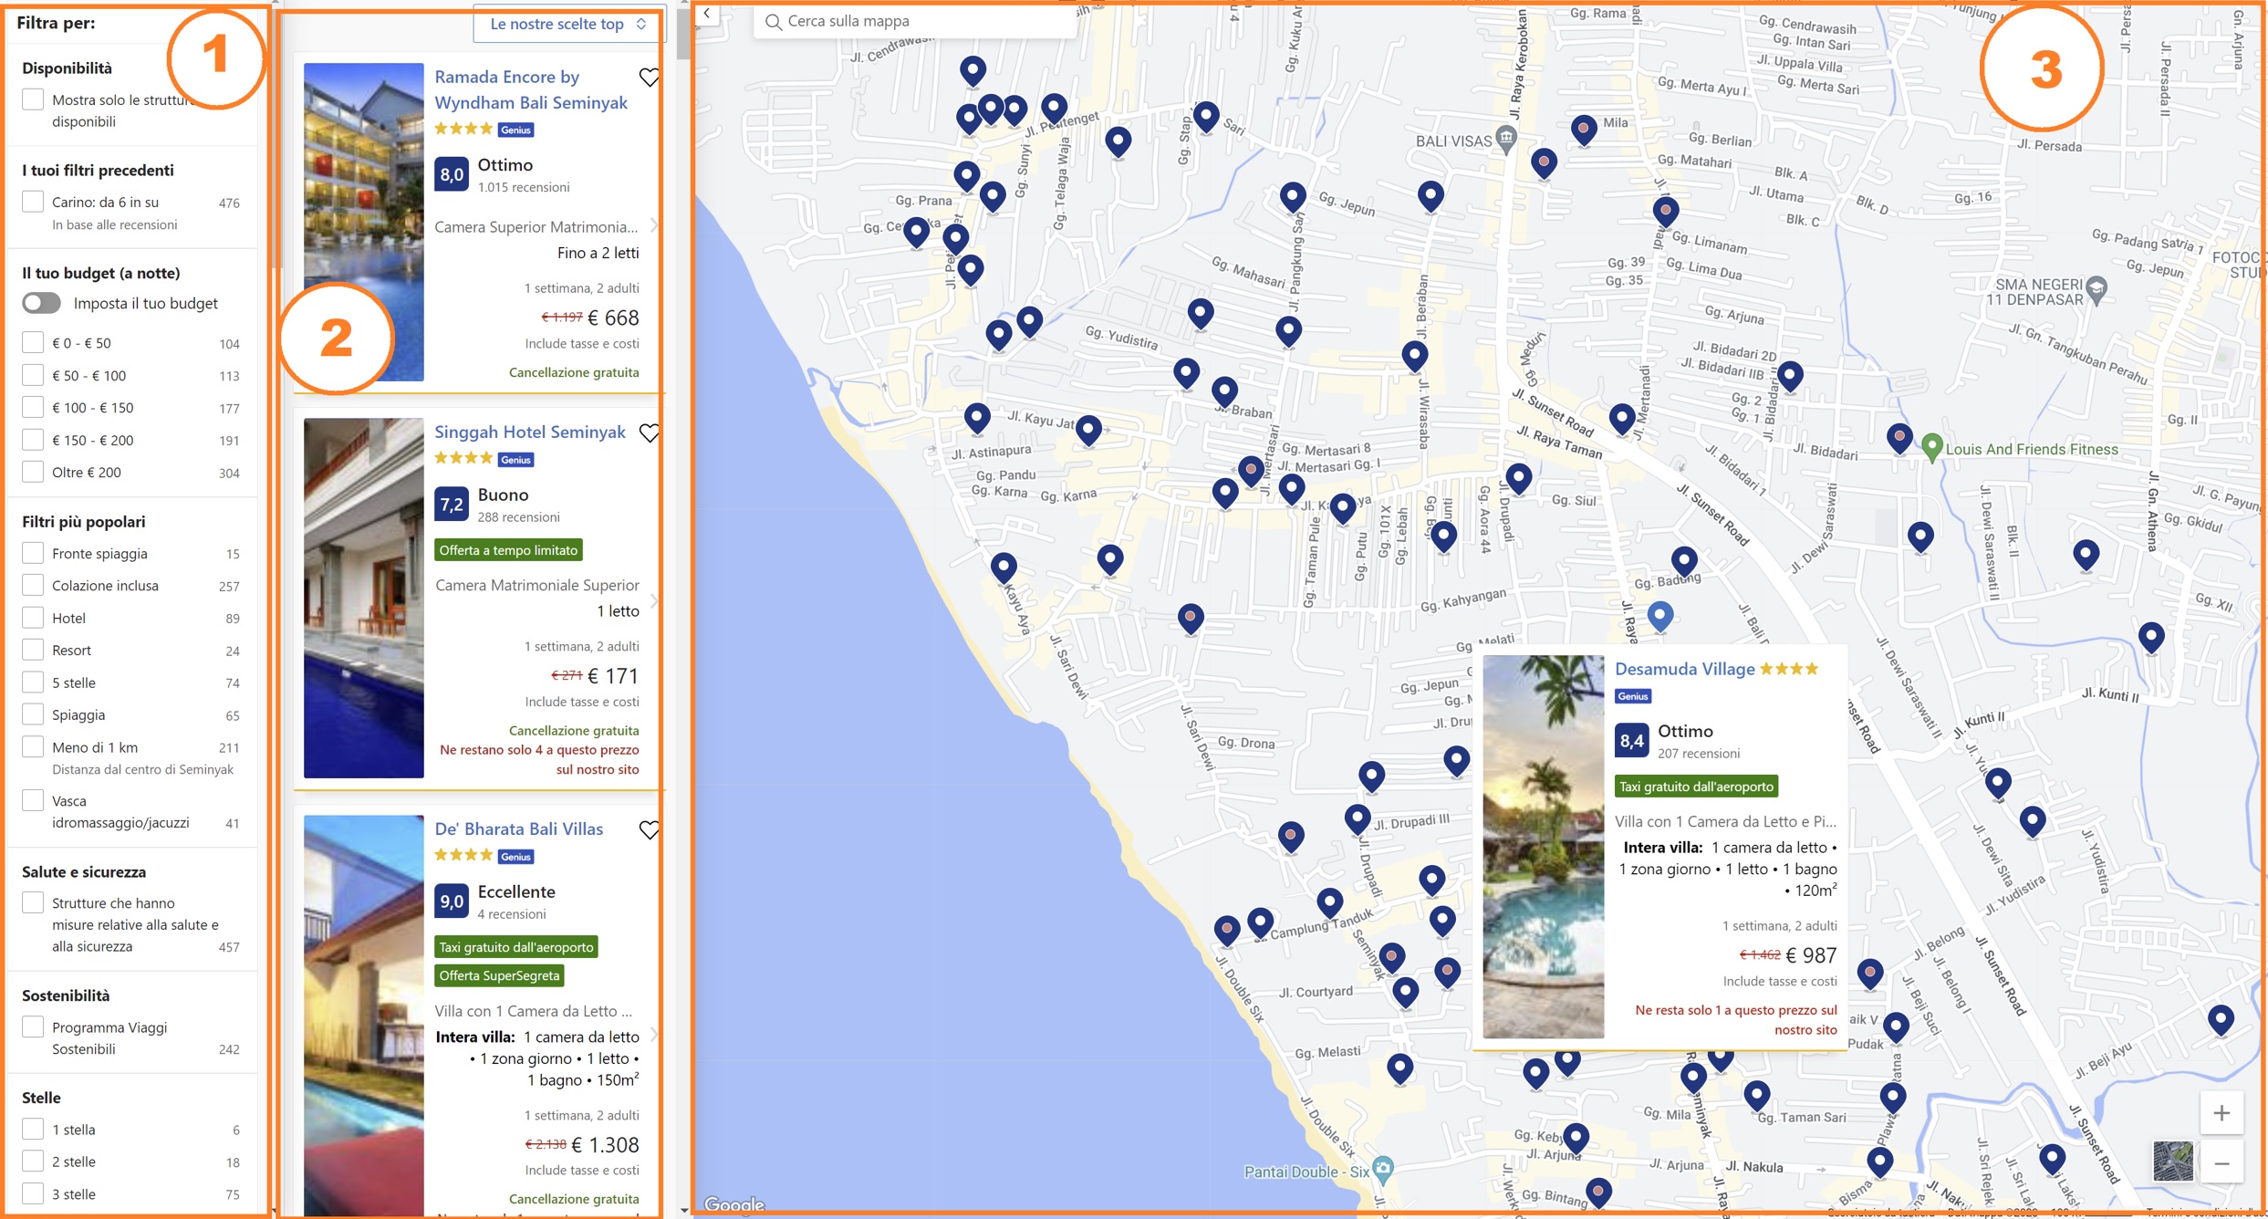Screen dimensions: 2268x1219
Task: Enable the Imposta il tuo budget switch
Action: pos(40,302)
